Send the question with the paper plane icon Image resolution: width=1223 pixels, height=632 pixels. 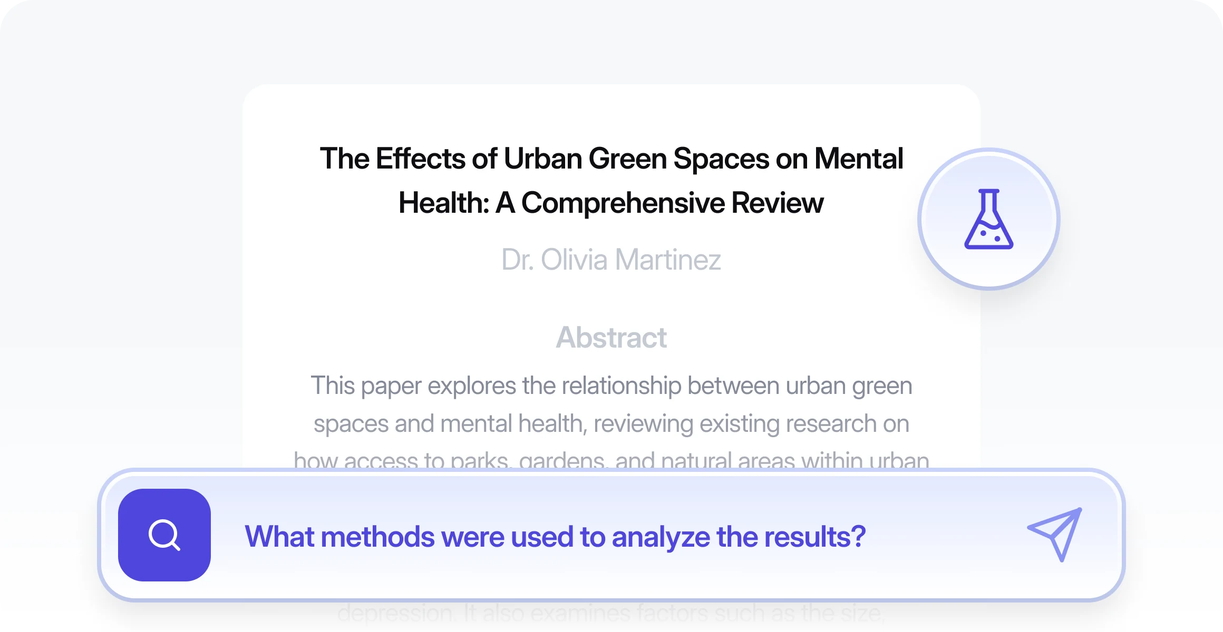1055,534
